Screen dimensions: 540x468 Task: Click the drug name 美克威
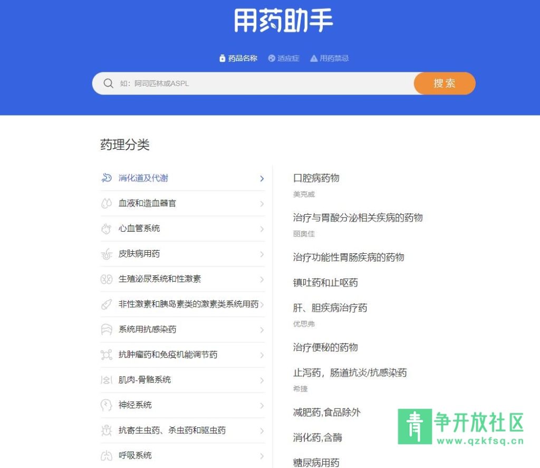point(304,194)
